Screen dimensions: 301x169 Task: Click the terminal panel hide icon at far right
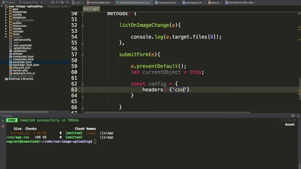[x=298, y=115]
